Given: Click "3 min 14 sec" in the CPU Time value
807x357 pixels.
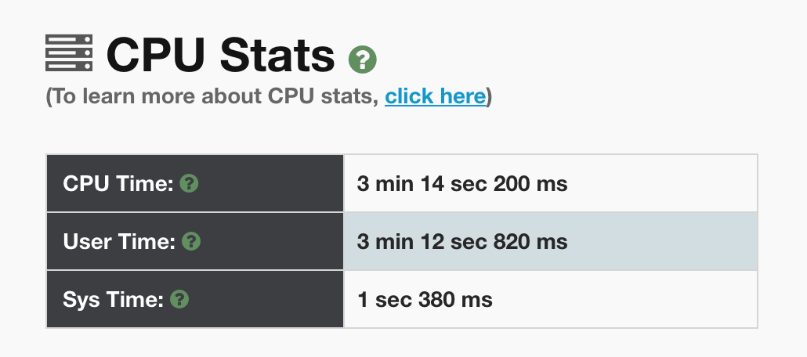Looking at the screenshot, I should [422, 184].
